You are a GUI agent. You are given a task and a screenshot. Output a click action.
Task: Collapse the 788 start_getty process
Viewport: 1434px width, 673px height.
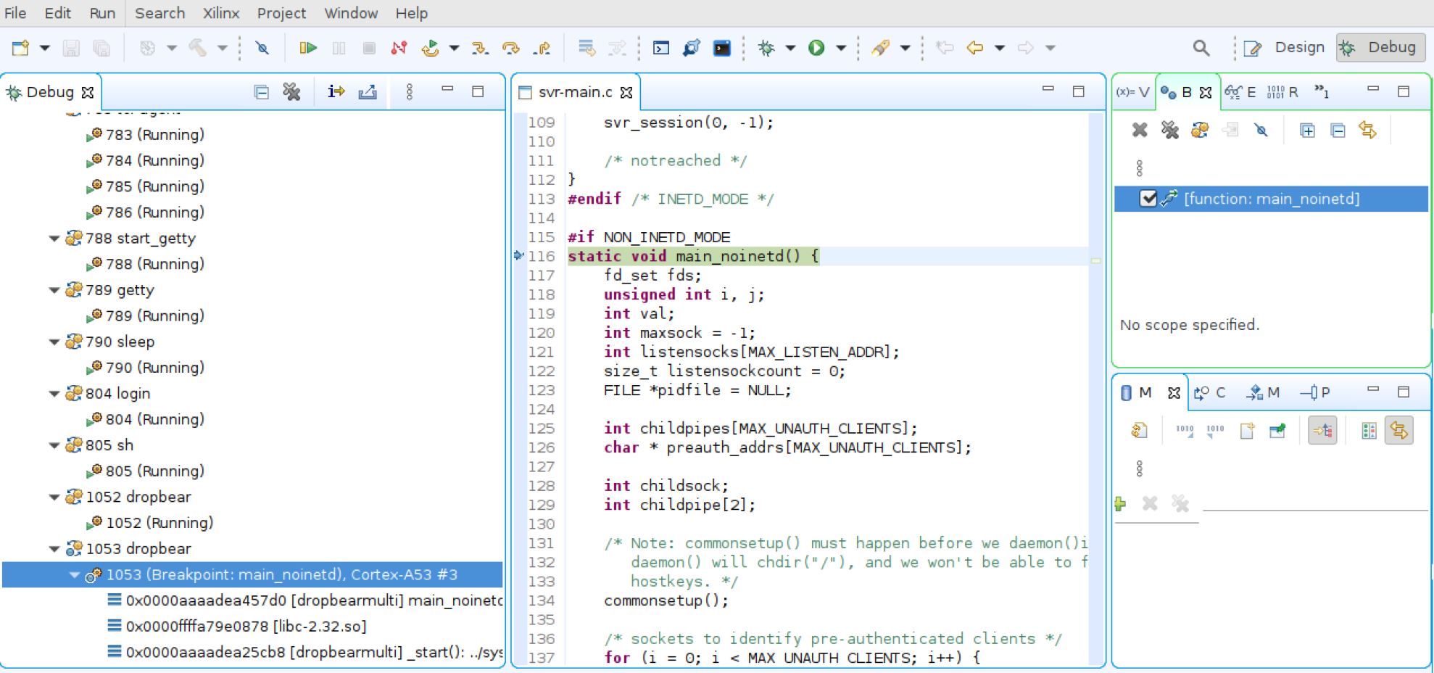[x=54, y=239]
